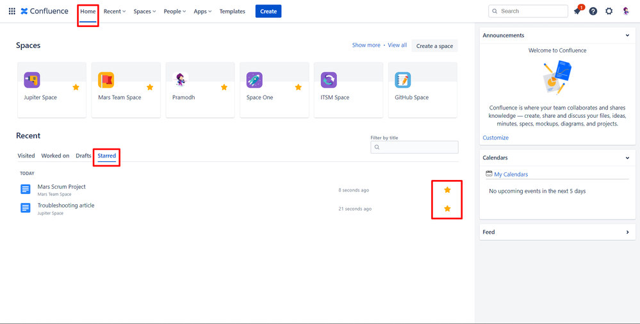Unstar the Pramodh space card
The width and height of the screenshot is (640, 324).
224,87
